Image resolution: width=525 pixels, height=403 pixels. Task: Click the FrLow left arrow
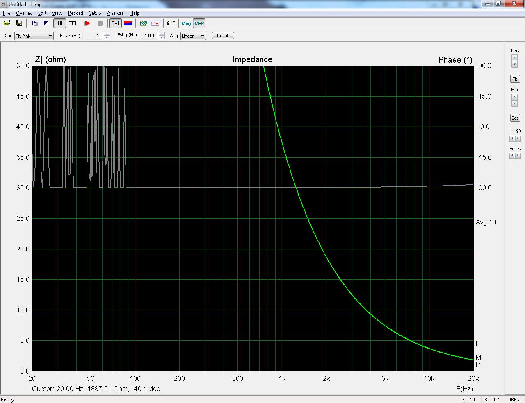(512, 156)
